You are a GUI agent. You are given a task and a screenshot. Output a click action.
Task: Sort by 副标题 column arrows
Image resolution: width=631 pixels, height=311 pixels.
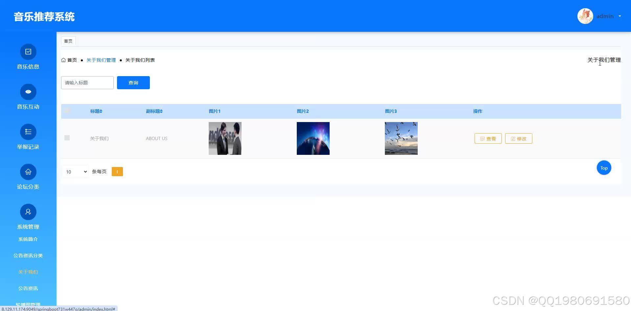161,111
